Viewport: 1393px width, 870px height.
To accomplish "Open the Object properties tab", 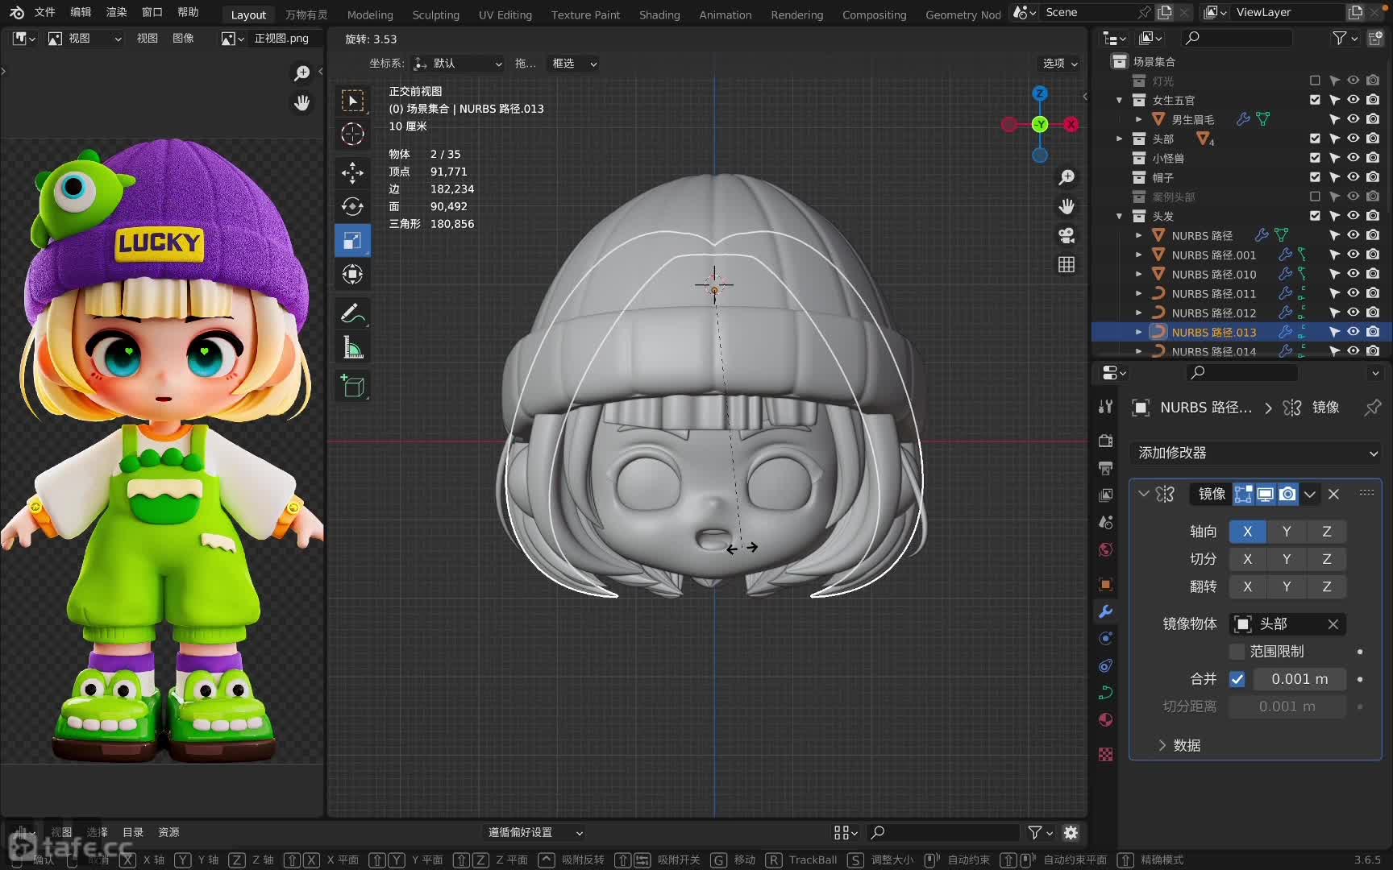I will (x=1106, y=584).
